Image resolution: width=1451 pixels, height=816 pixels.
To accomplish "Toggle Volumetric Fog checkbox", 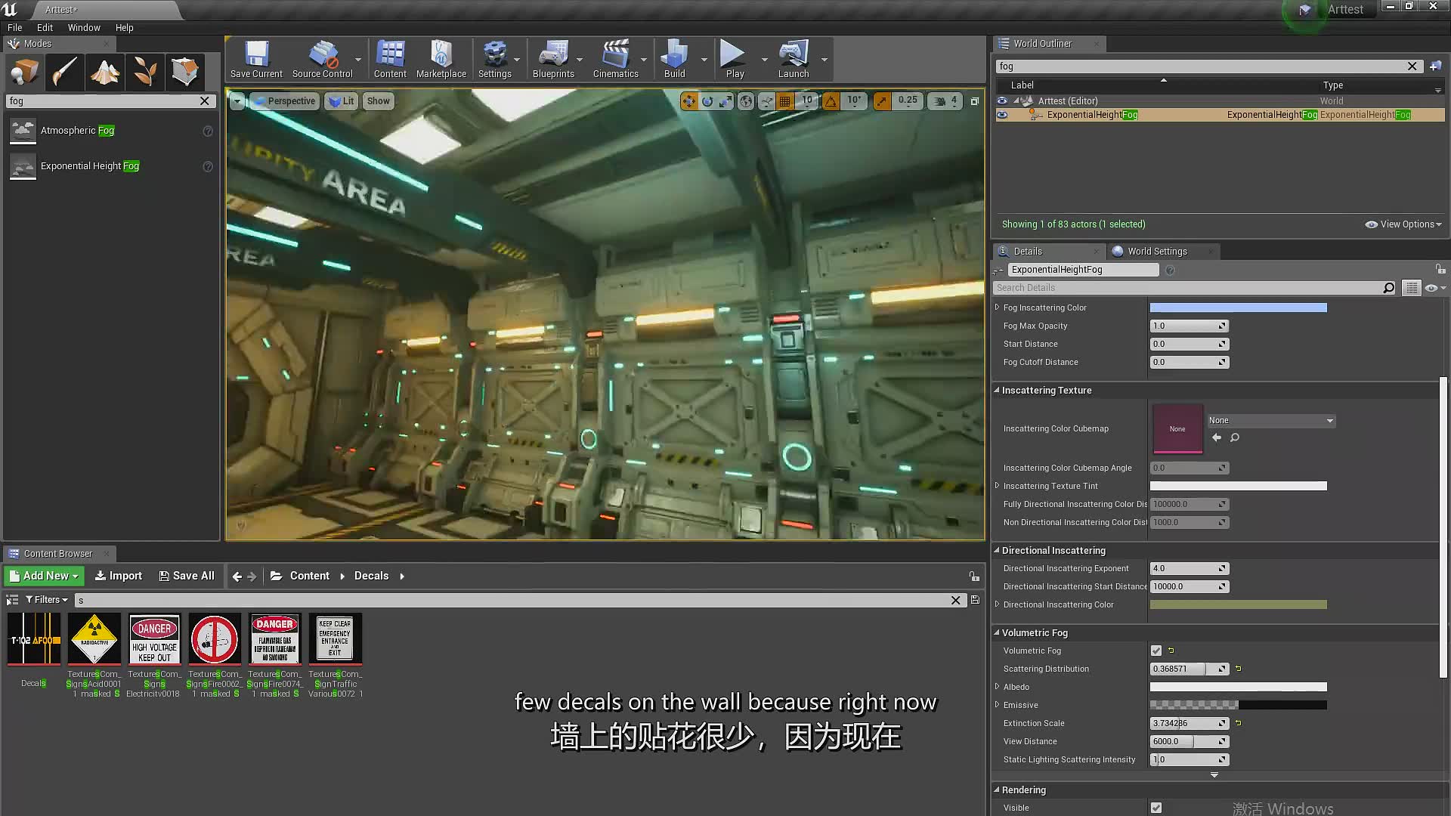I will 1155,650.
